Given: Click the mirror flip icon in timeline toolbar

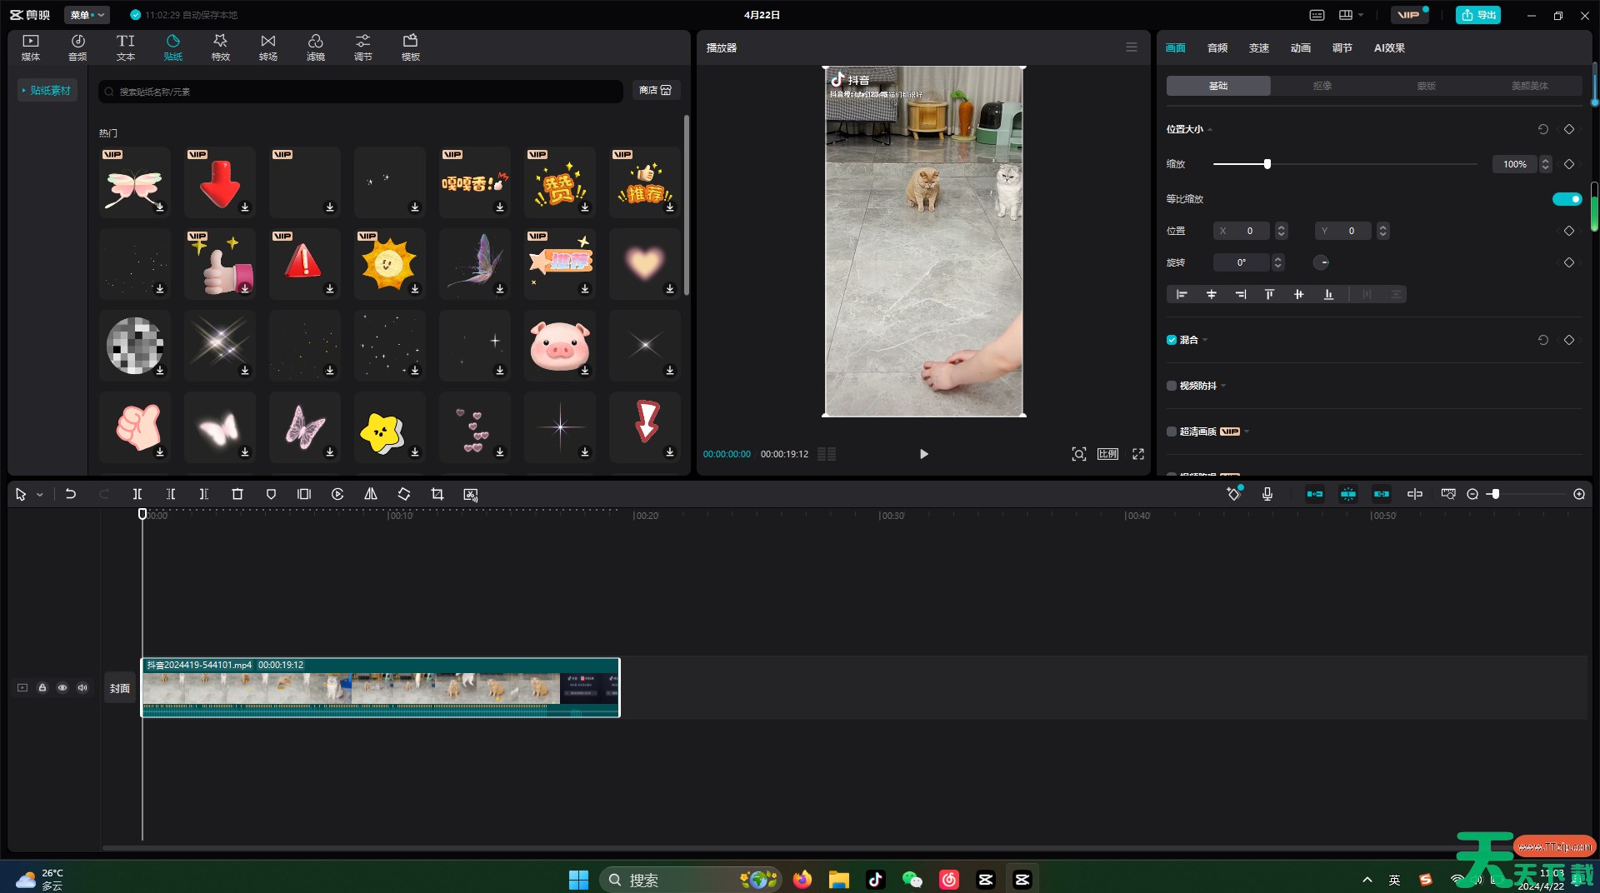Looking at the screenshot, I should (x=371, y=494).
